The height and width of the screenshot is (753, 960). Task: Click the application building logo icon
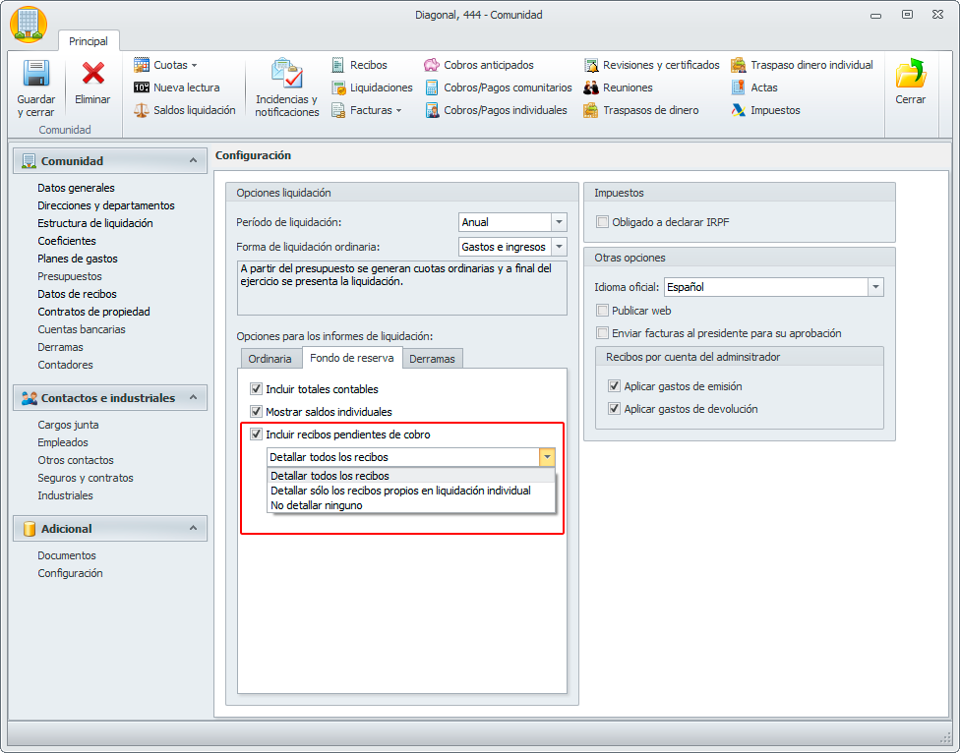[29, 25]
